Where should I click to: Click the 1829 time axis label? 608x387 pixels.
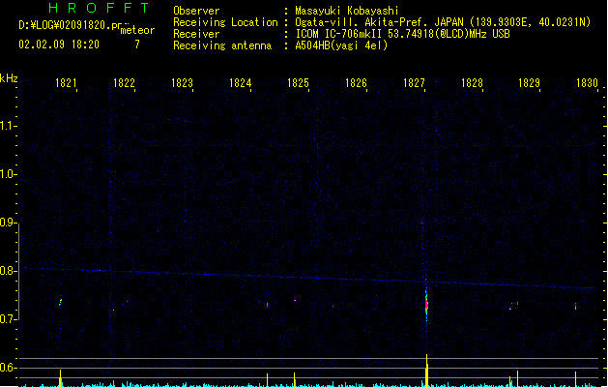pos(530,83)
